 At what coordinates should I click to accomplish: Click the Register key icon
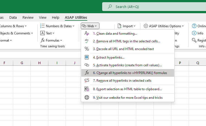(194, 40)
